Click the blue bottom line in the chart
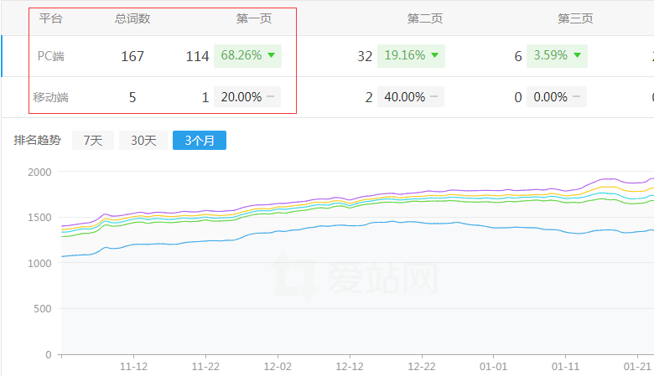Image resolution: width=654 pixels, height=376 pixels. [335, 227]
